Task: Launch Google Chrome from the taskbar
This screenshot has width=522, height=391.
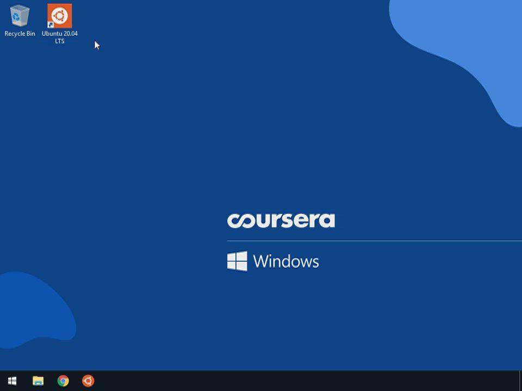Action: coord(63,381)
